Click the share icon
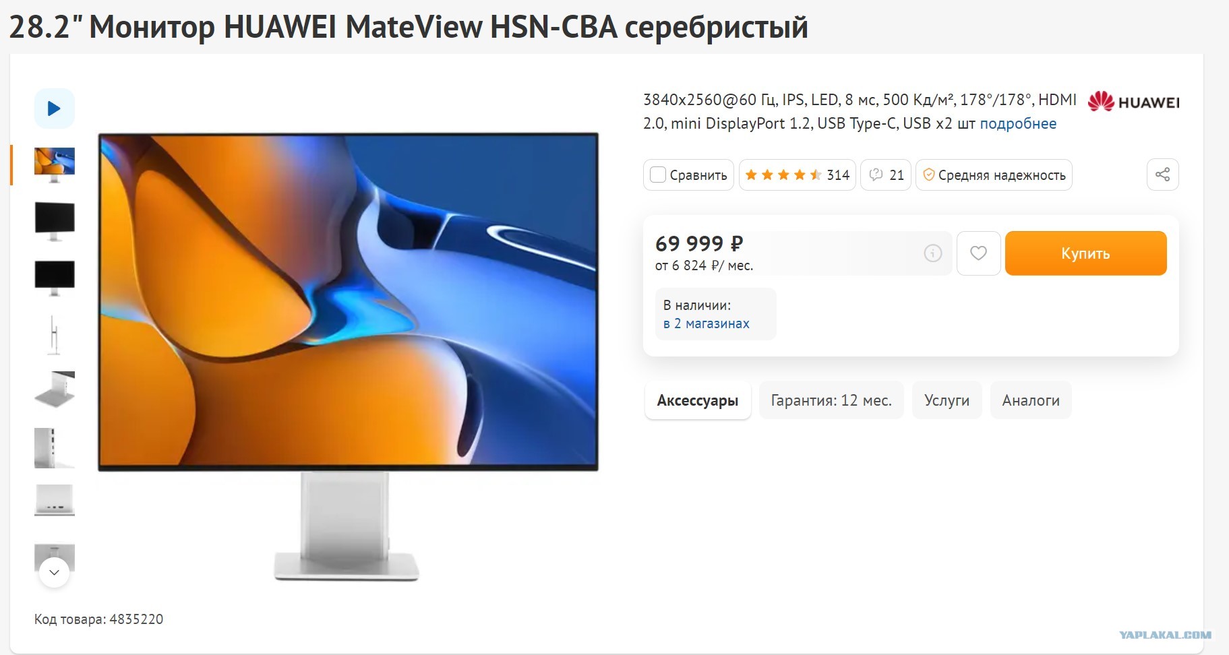The height and width of the screenshot is (655, 1229). click(x=1162, y=175)
